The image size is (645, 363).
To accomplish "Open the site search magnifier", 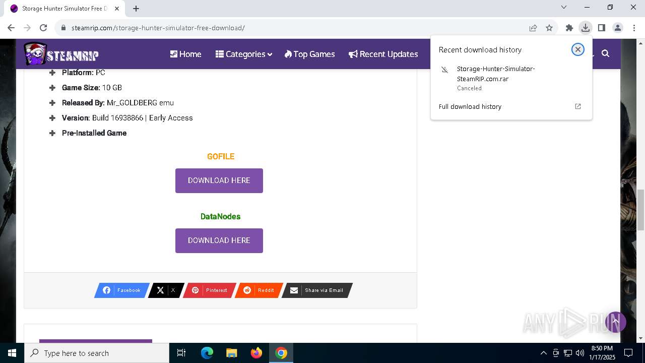I will click(x=606, y=53).
